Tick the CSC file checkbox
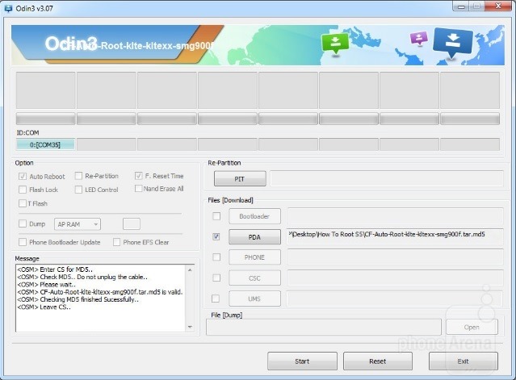This screenshot has width=516, height=380. tap(216, 278)
